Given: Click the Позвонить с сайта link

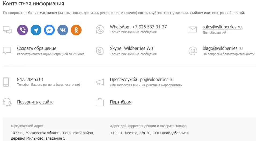Looking at the screenshot, I should (x=35, y=102).
